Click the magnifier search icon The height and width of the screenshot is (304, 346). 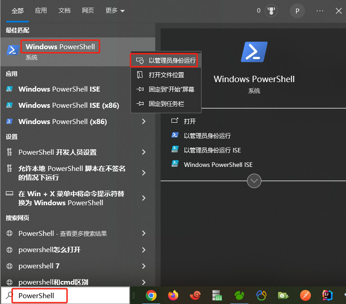coord(9,295)
